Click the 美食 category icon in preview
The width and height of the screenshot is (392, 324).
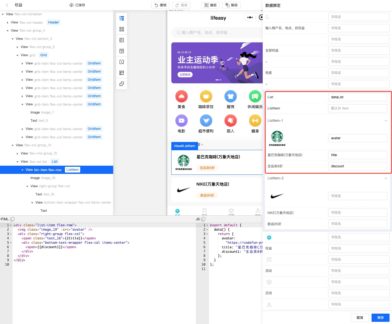pos(181,96)
